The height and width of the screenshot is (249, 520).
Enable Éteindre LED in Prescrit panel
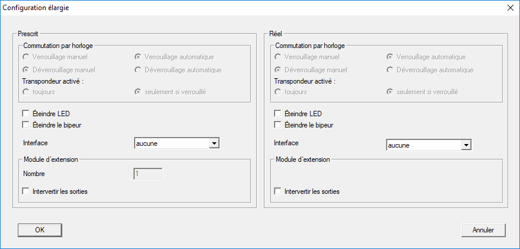point(25,113)
